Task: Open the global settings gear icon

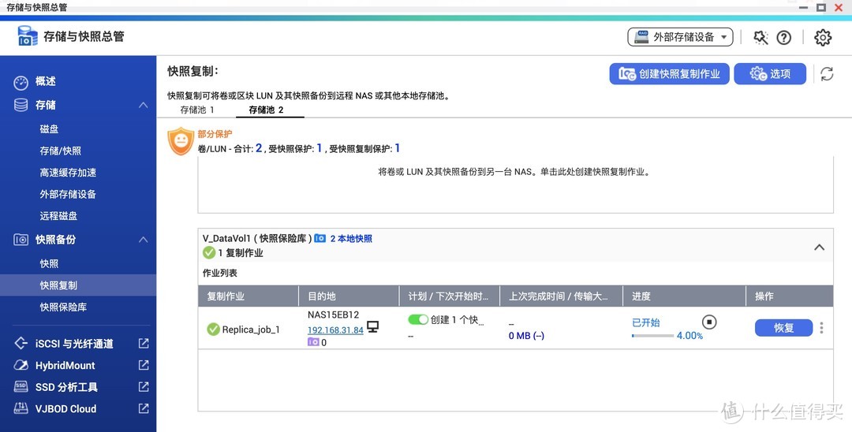Action: pyautogui.click(x=823, y=38)
